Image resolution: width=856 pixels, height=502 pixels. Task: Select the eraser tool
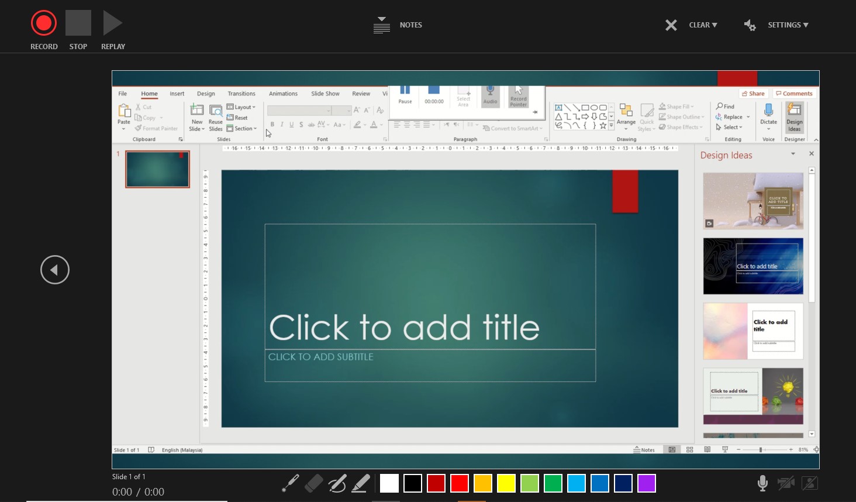coord(314,483)
